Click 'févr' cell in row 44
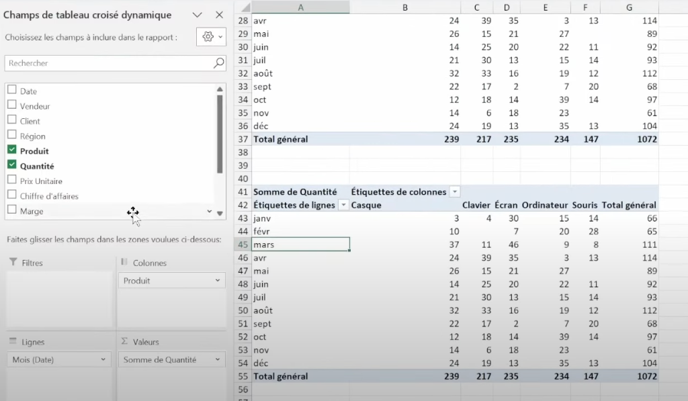688x401 pixels. (300, 231)
